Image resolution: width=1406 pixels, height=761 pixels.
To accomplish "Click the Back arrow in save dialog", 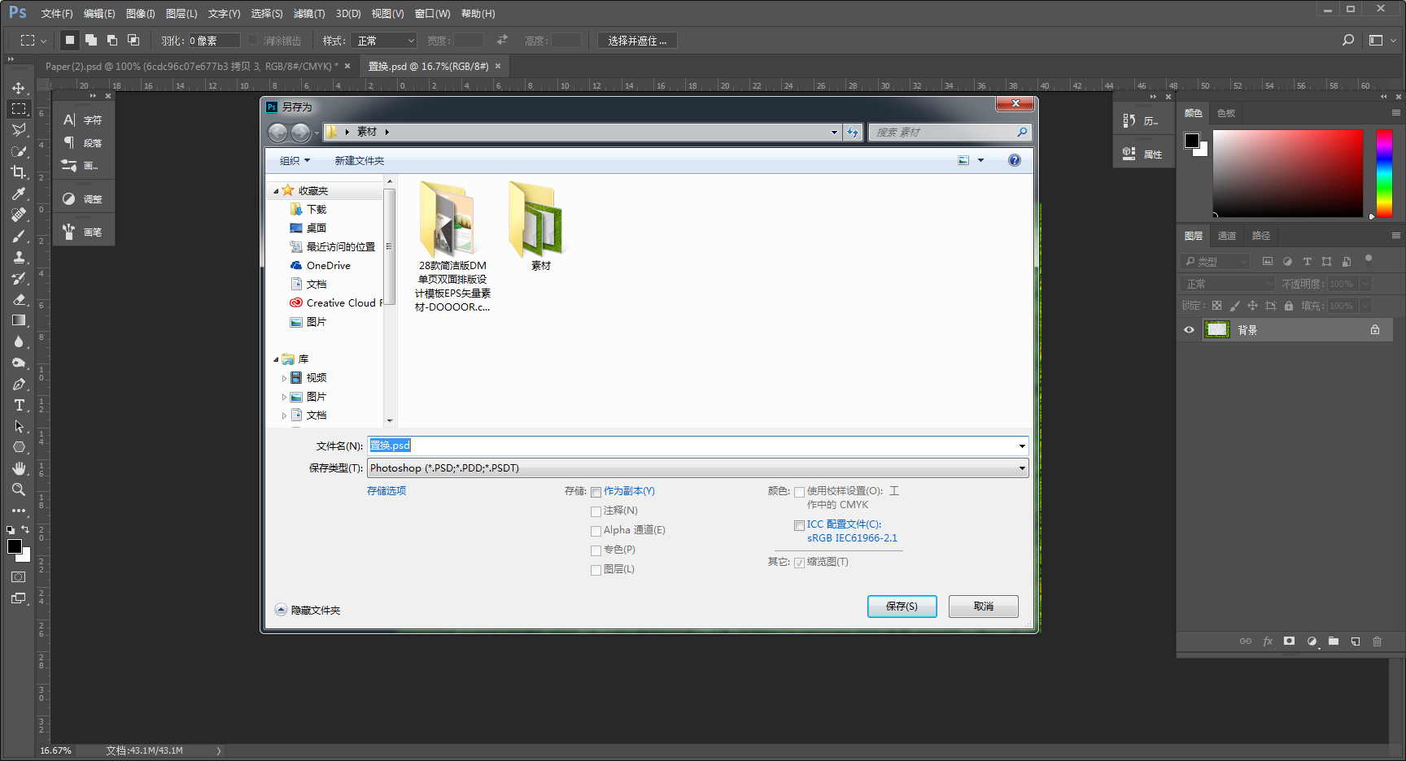I will coord(277,133).
